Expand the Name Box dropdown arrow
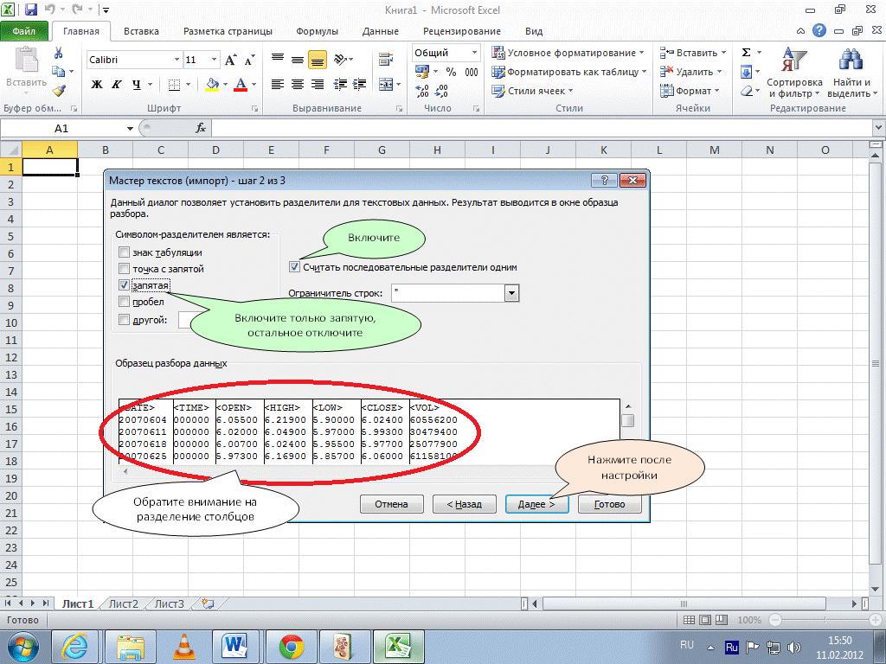Screen dimensions: 886x664 130,128
